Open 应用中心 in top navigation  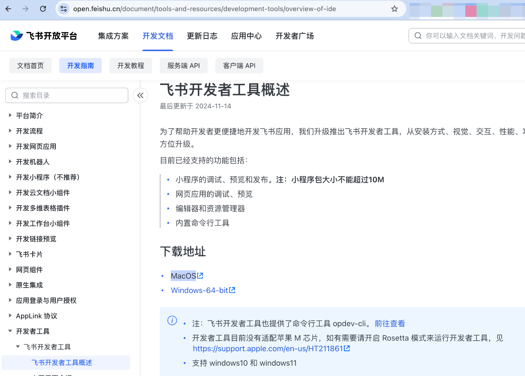[x=246, y=36]
